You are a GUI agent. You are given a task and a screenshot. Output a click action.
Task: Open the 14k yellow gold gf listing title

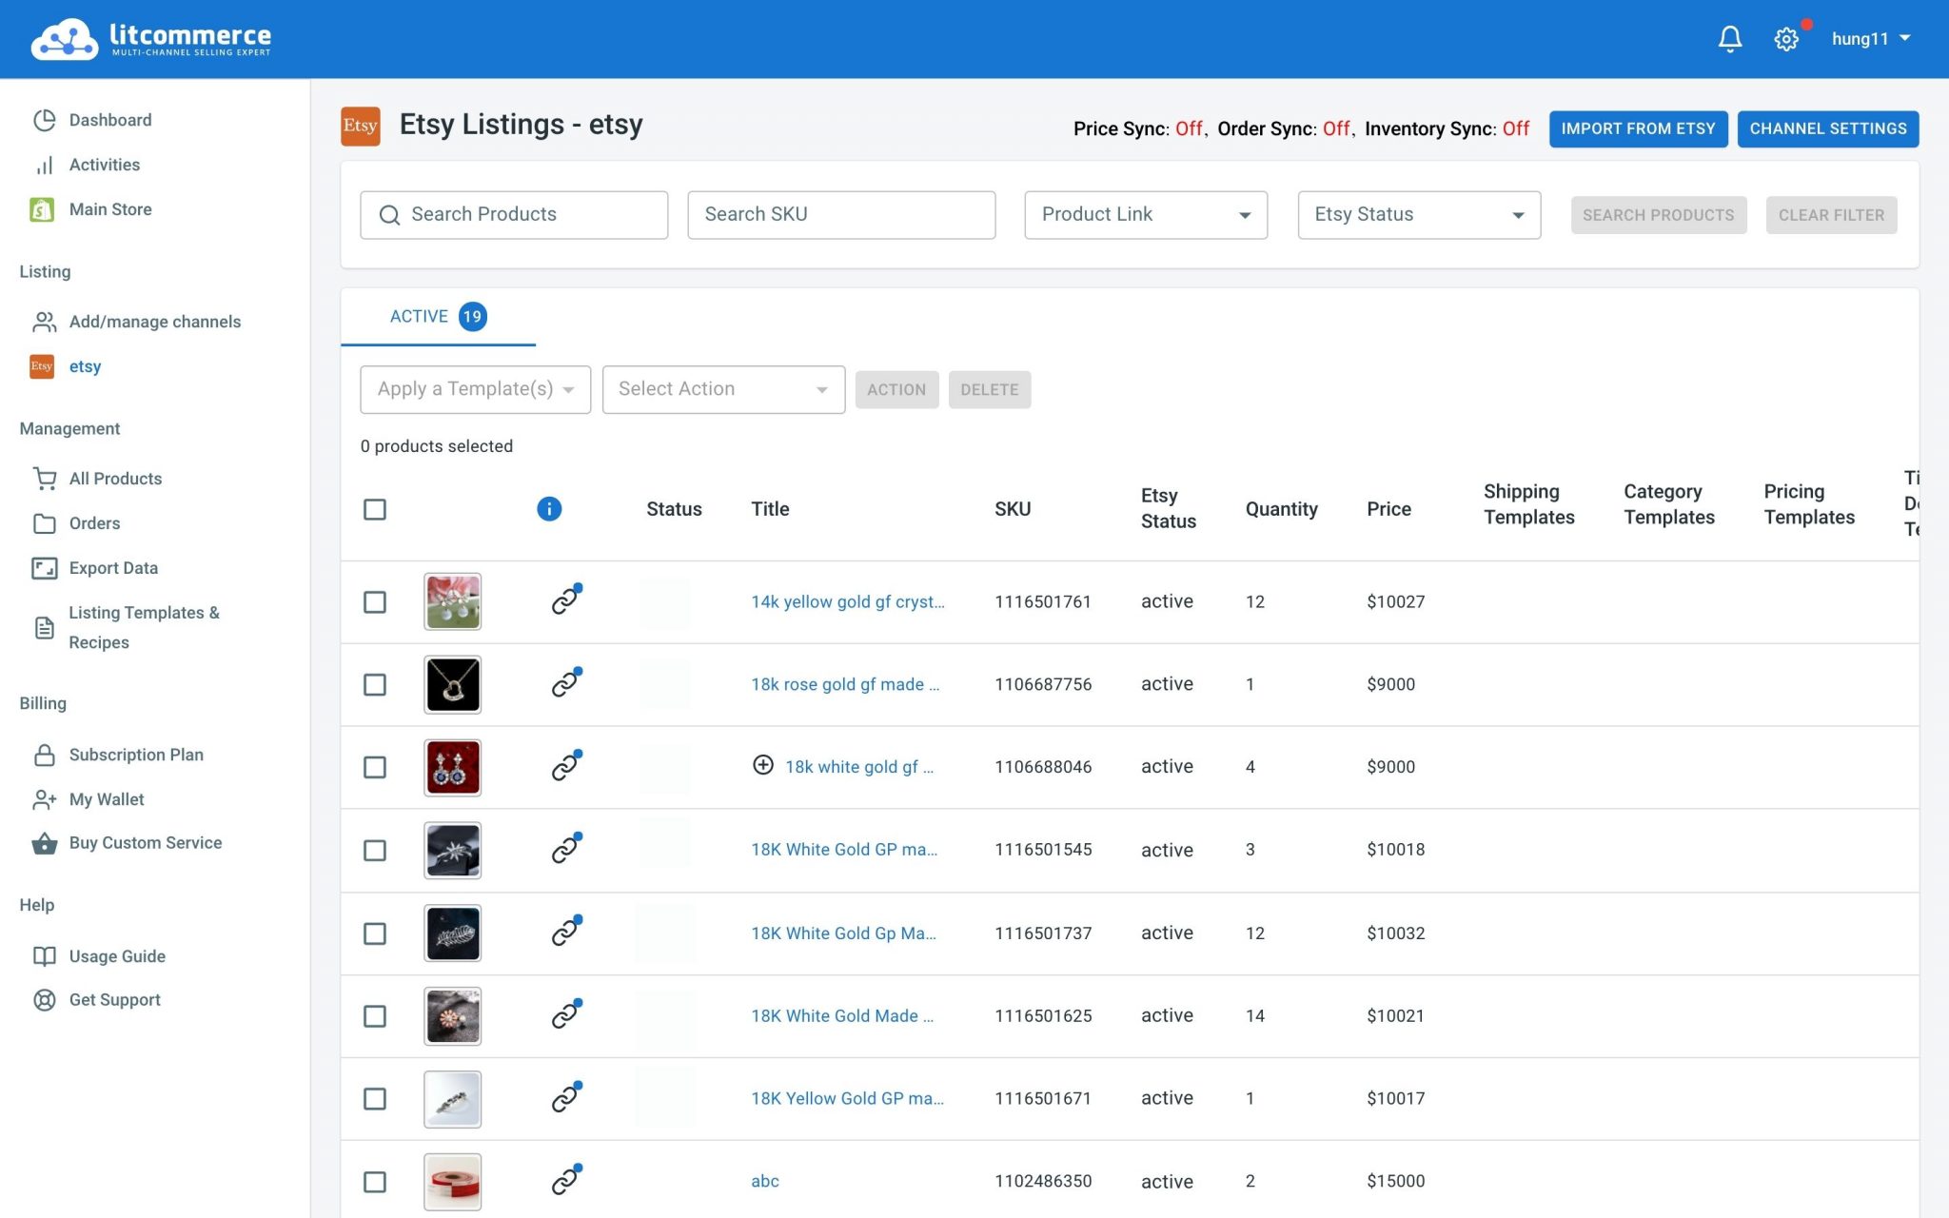click(847, 601)
